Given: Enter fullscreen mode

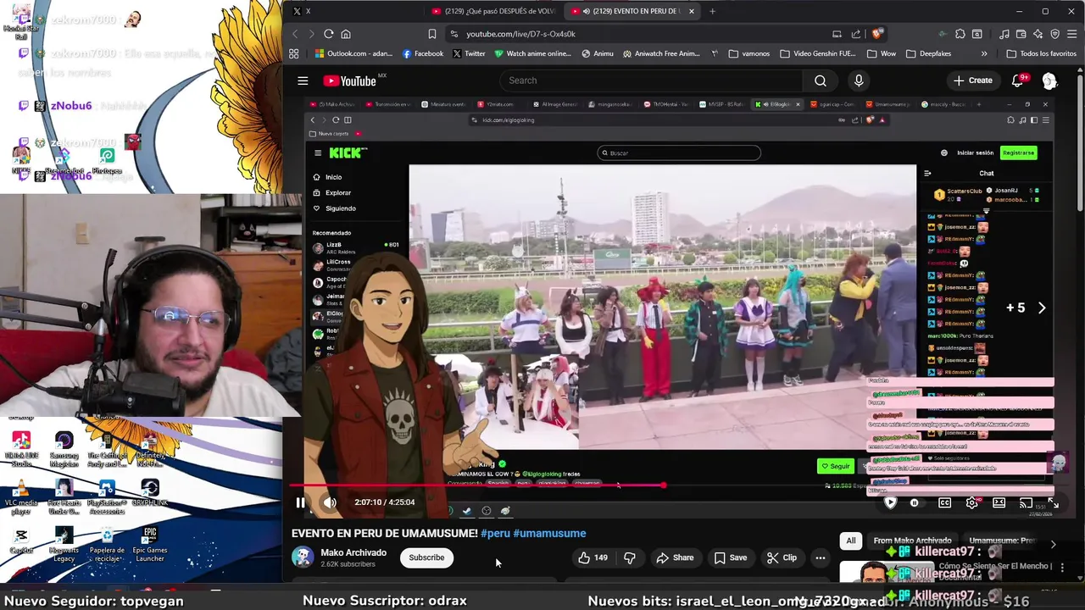Looking at the screenshot, I should click(x=1053, y=502).
